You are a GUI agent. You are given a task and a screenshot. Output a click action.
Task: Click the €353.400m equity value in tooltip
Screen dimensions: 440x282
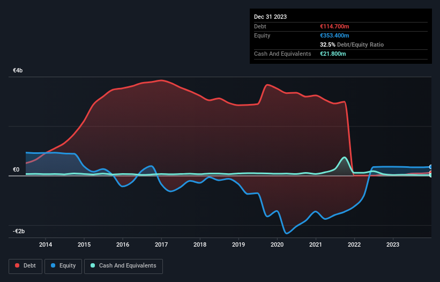(x=334, y=35)
